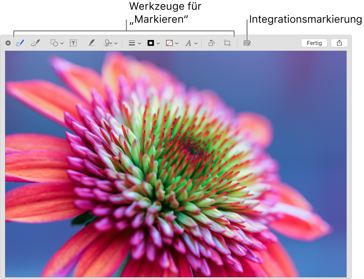Open the text style menu
Image resolution: width=364 pixels, height=279 pixels.
[x=188, y=43]
